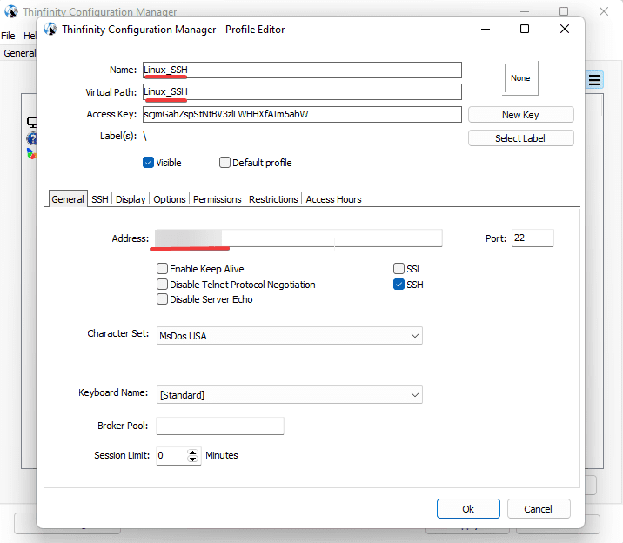The height and width of the screenshot is (543, 623).
Task: Click the Port field showing 22
Action: pyautogui.click(x=533, y=238)
